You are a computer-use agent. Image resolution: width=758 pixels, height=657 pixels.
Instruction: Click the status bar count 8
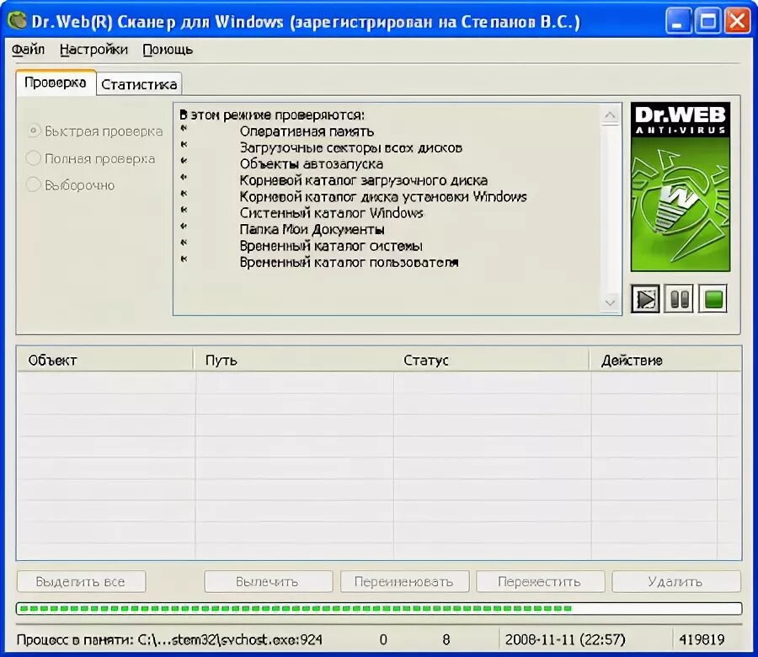point(446,639)
